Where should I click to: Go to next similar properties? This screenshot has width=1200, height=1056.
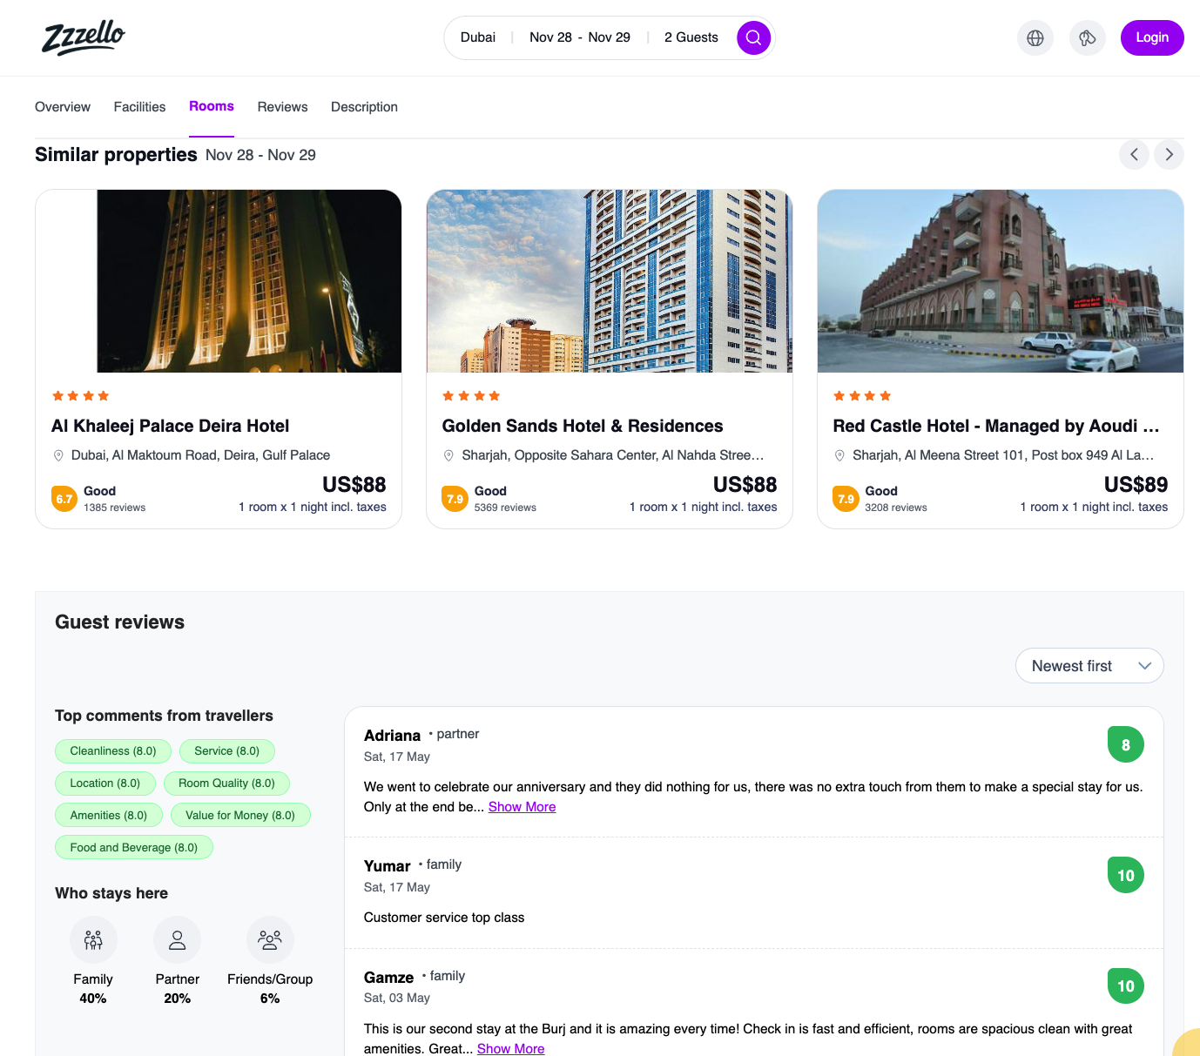(x=1169, y=154)
